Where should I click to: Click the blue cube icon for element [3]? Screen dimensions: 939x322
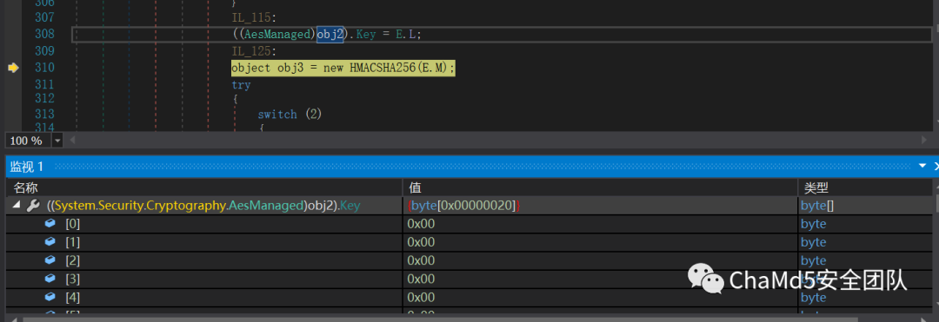pyautogui.click(x=50, y=279)
